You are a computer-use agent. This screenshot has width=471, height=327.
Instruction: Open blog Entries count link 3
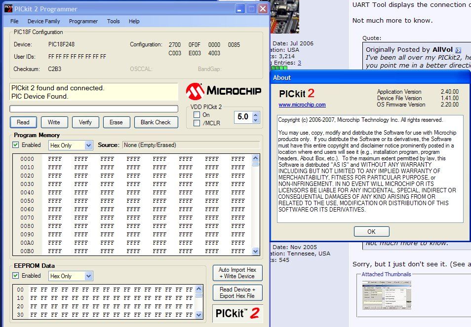coord(299,63)
